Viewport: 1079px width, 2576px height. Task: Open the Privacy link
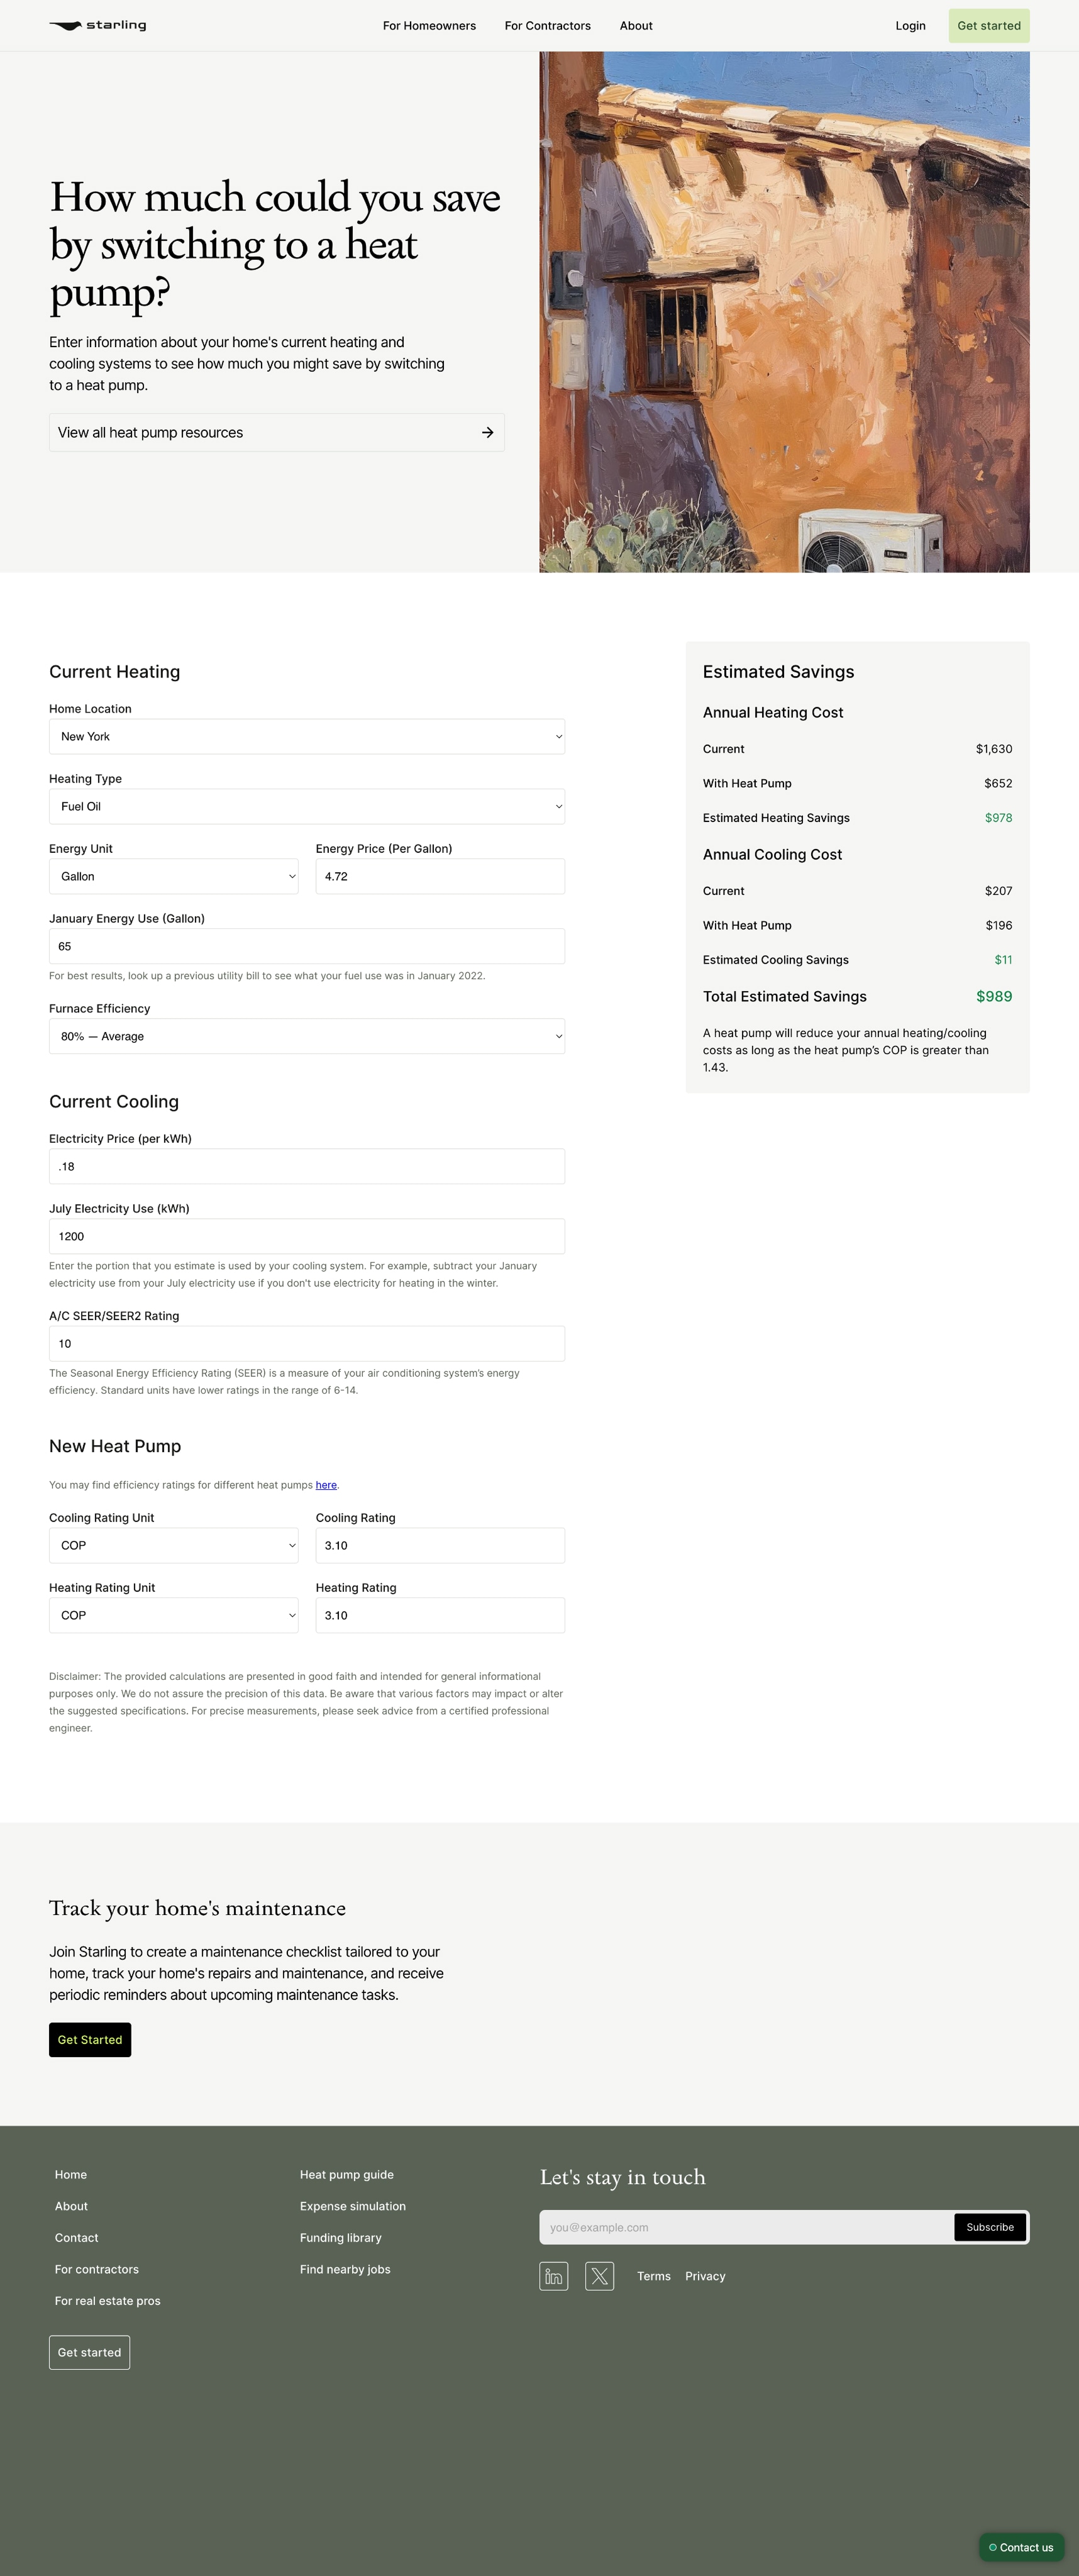click(x=705, y=2276)
